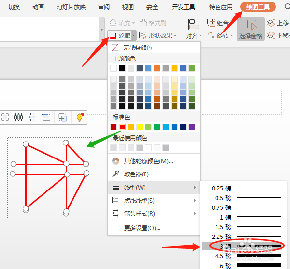Click the distribute horizontally floating icon
Screen dimensions: 290x269
pos(18,117)
